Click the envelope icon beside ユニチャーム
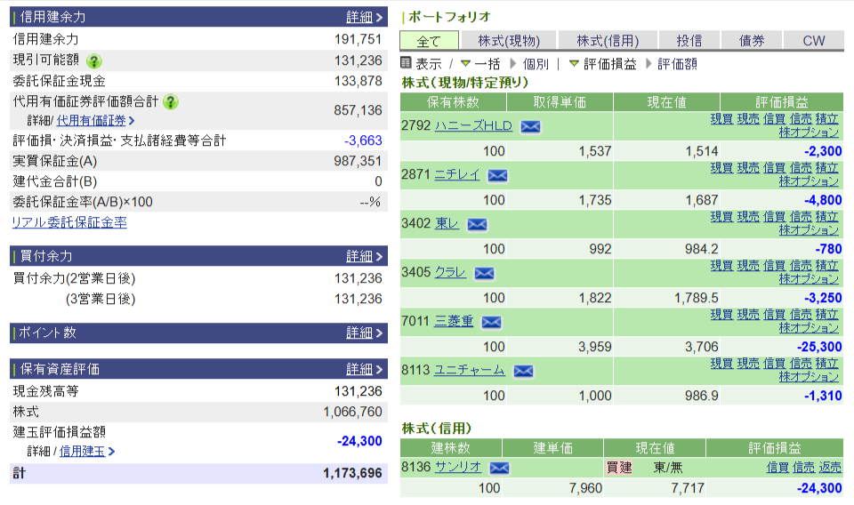854x505 pixels. (x=523, y=371)
